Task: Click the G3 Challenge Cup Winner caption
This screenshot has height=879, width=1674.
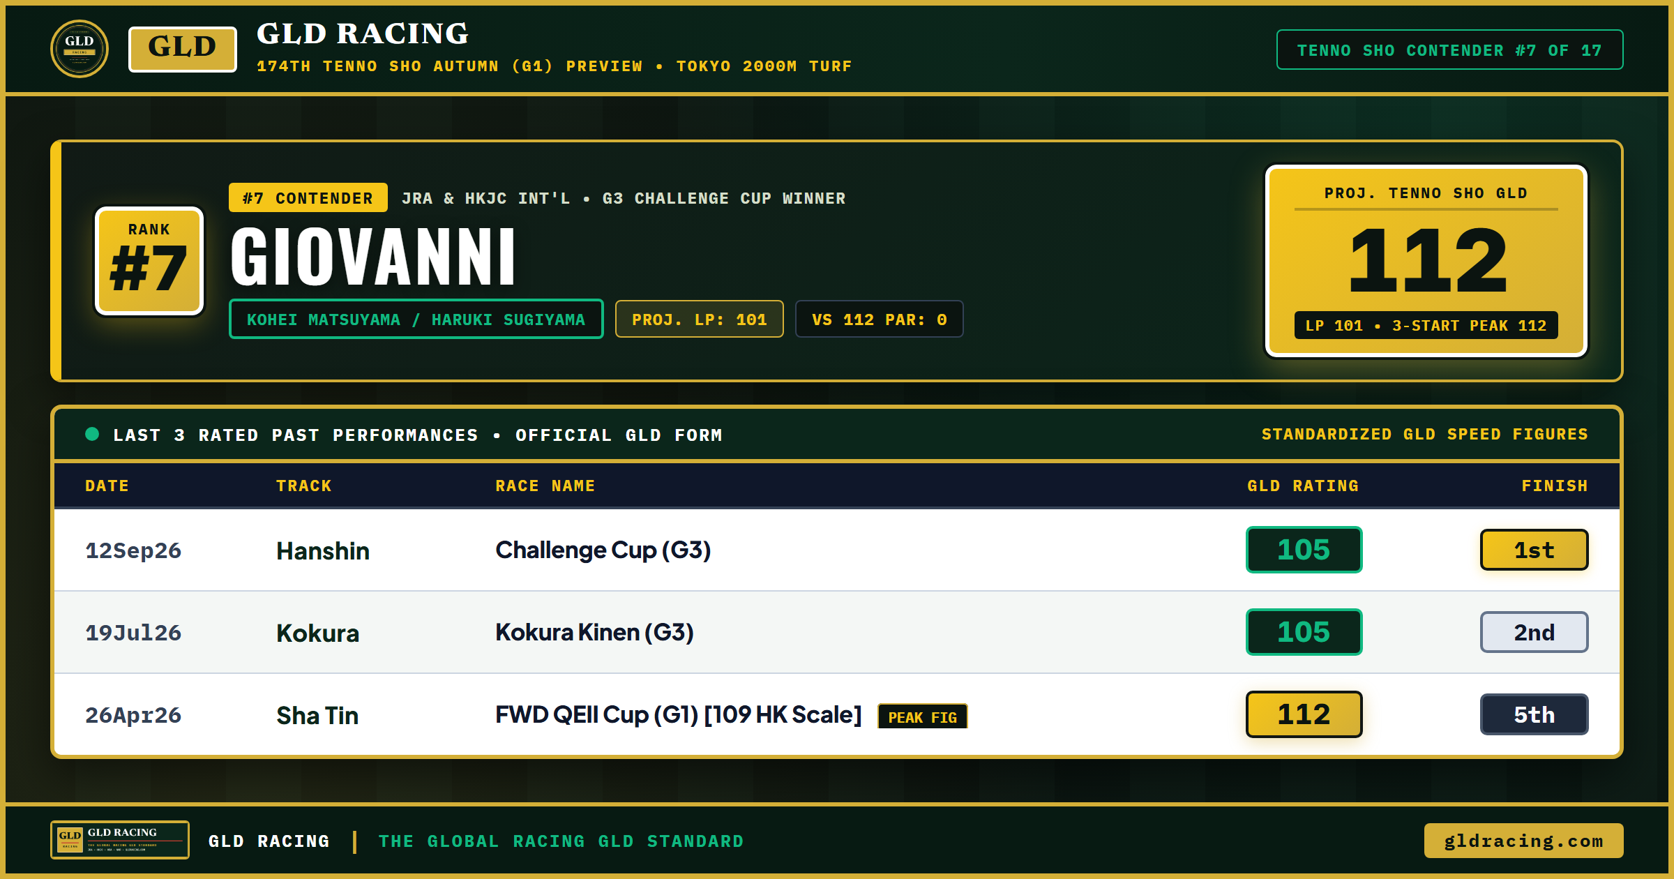Action: click(723, 198)
